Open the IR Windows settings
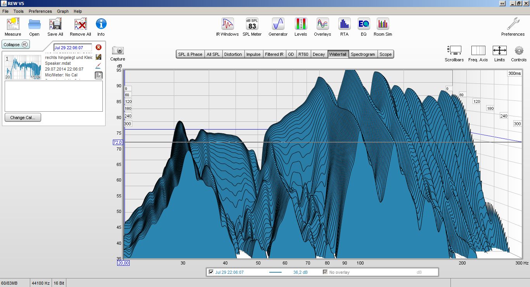This screenshot has height=287, width=530. [x=227, y=24]
